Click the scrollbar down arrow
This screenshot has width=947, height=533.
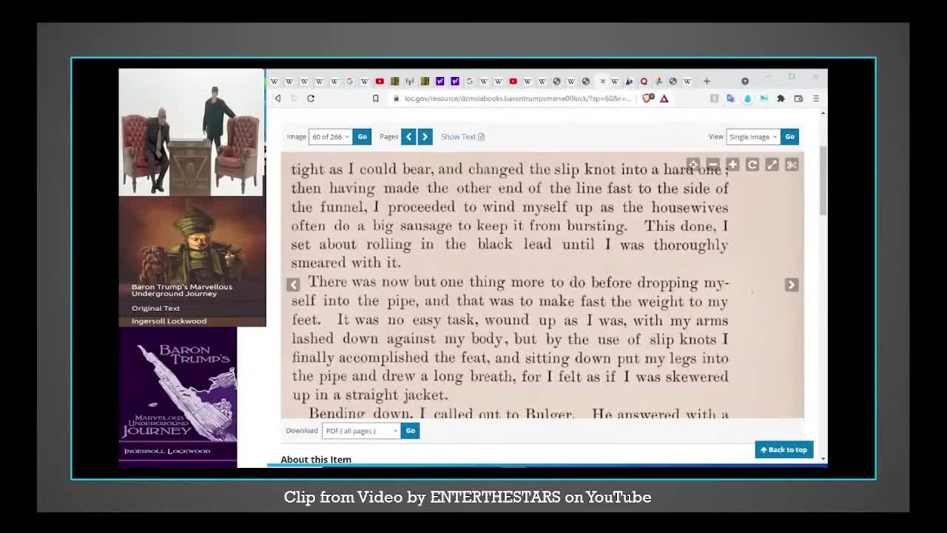(x=823, y=459)
